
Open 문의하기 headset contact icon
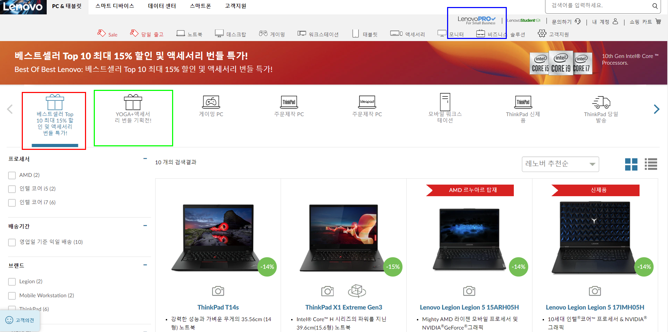pyautogui.click(x=578, y=21)
